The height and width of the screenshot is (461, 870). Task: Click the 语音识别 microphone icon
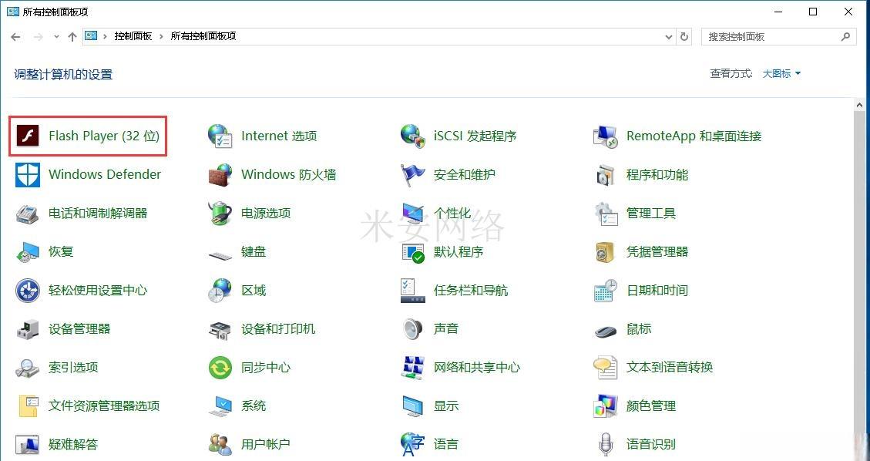pos(606,444)
